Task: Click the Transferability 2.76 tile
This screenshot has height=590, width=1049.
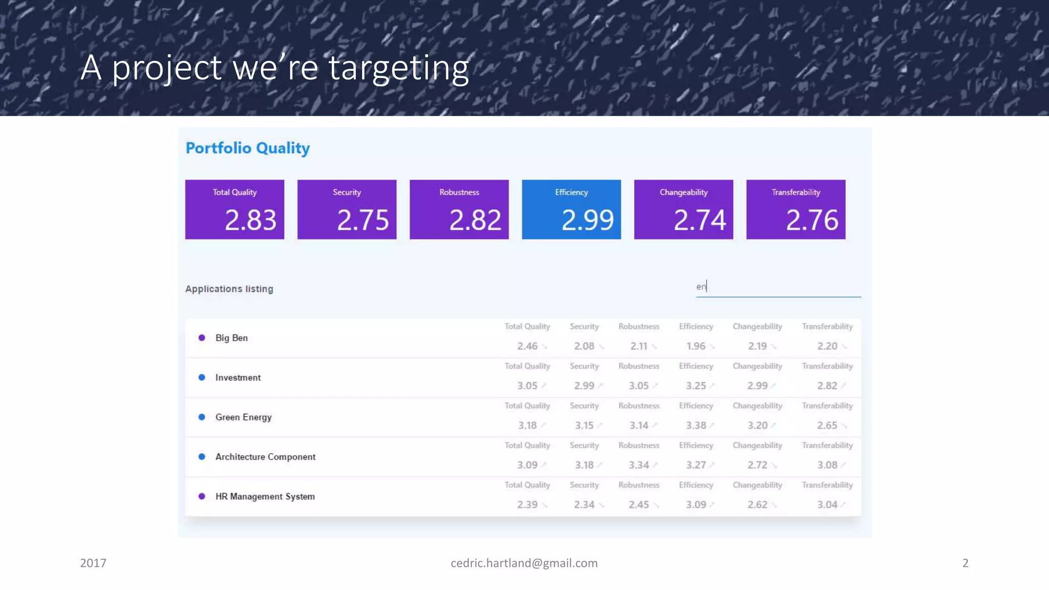Action: 795,209
